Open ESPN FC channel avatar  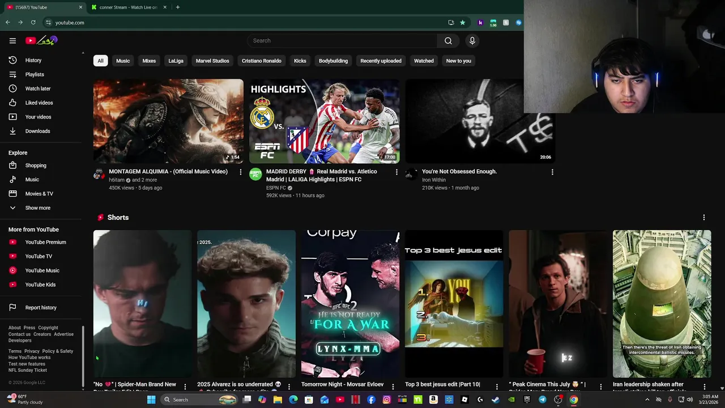255,174
